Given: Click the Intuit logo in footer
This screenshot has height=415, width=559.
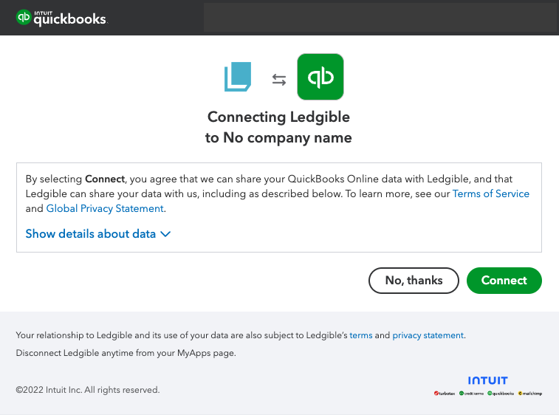Looking at the screenshot, I should pyautogui.click(x=487, y=380).
